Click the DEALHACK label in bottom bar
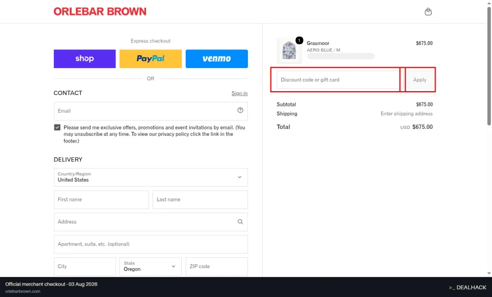 click(468, 287)
